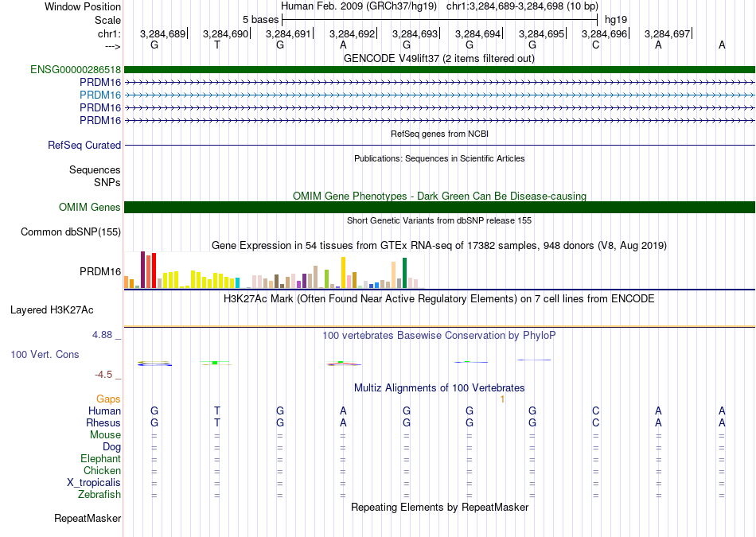Click the bright red bar in GTEx chart

tap(154, 270)
